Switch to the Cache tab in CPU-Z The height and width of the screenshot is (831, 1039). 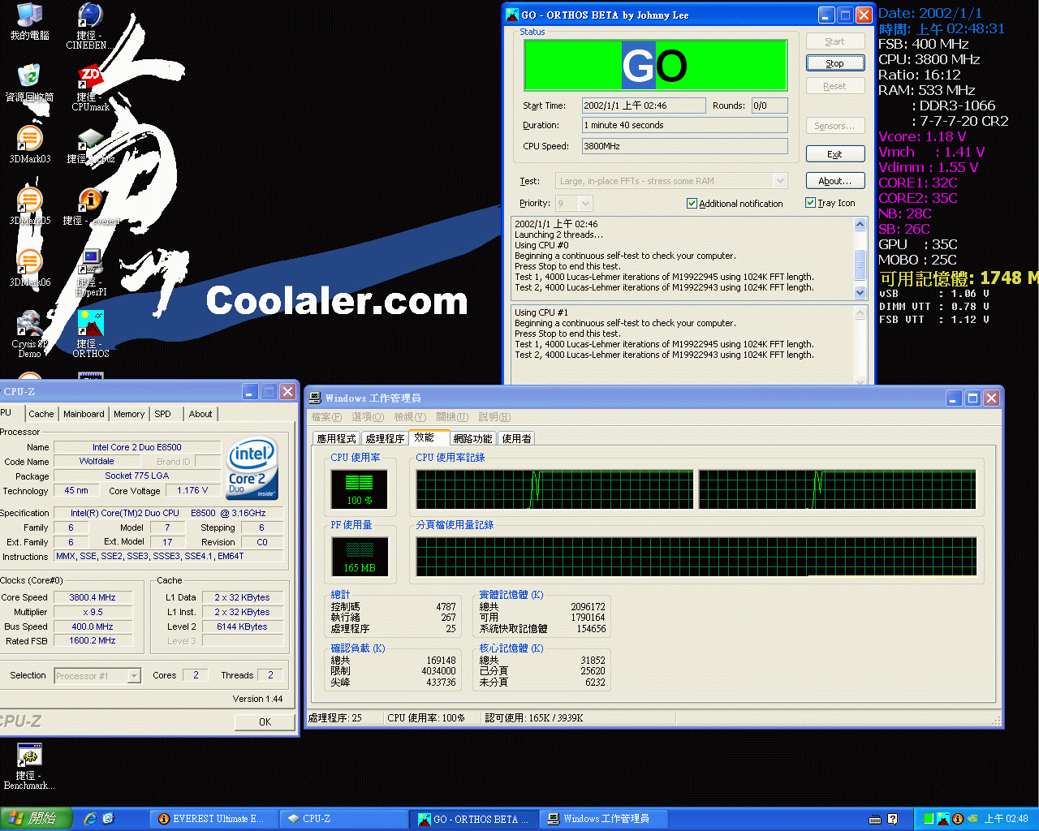tap(41, 414)
